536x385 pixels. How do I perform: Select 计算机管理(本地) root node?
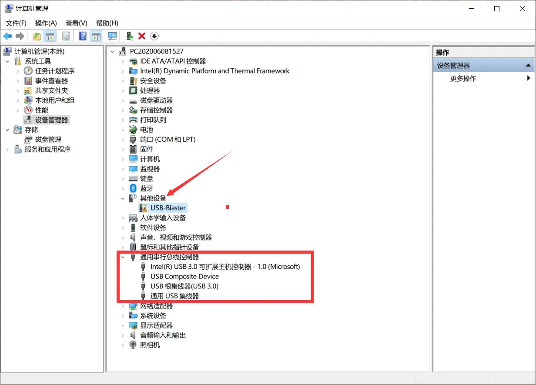tap(39, 51)
